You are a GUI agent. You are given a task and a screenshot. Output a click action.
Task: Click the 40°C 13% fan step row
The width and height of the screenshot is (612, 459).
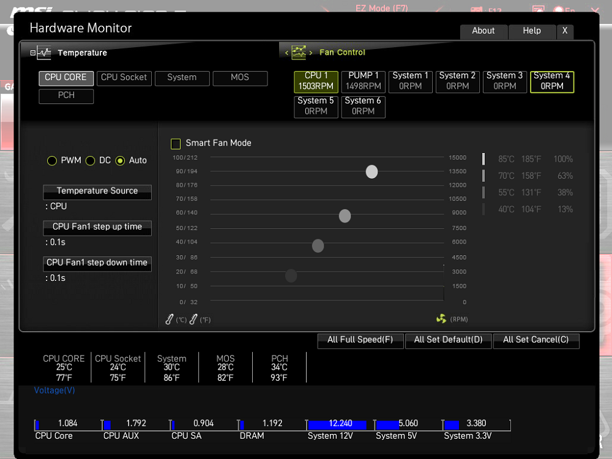click(x=528, y=209)
